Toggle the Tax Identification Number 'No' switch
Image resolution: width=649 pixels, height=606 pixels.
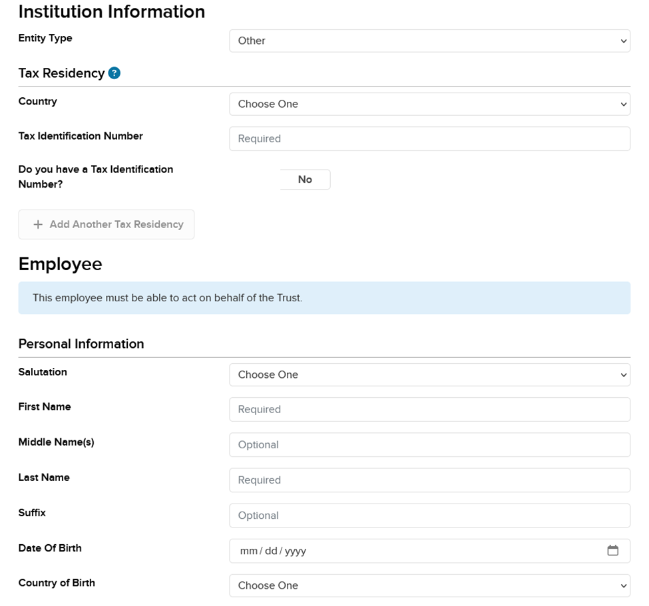(x=305, y=180)
